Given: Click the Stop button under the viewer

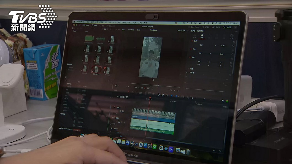Looking at the screenshot, I should 142,88.
